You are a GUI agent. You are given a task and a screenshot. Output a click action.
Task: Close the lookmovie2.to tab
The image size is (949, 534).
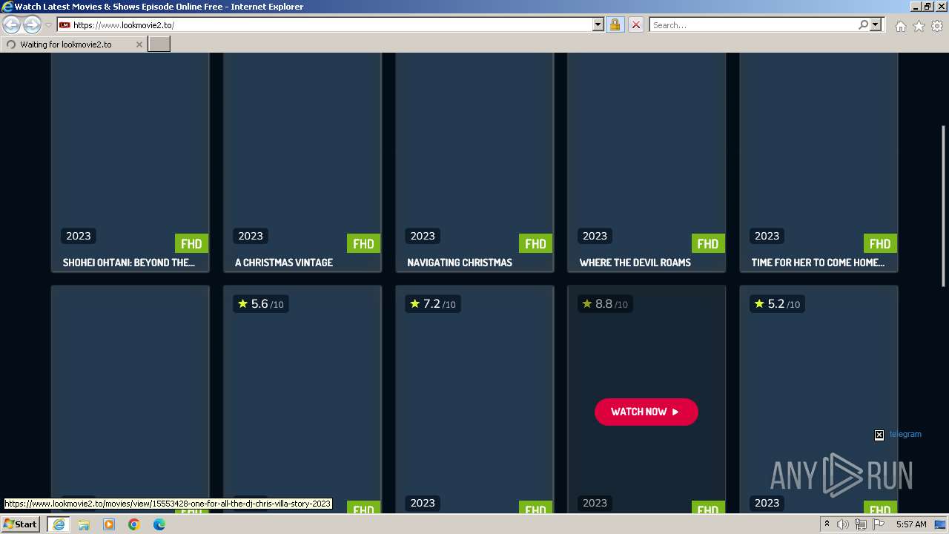[x=139, y=44]
